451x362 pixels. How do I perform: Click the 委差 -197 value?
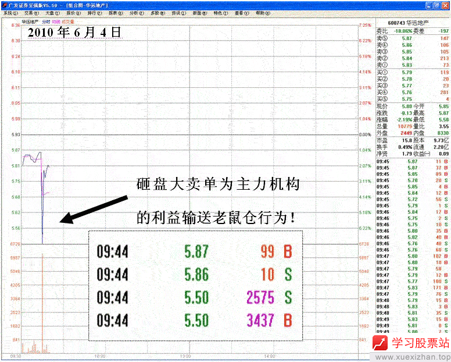(443, 31)
